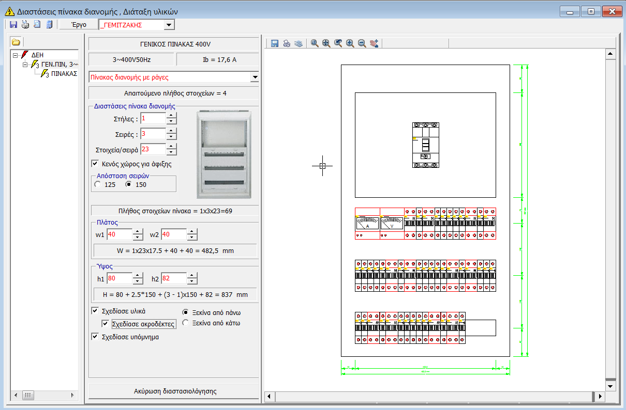Click the save icon in the top toolbar
The height and width of the screenshot is (410, 626).
(x=14, y=24)
